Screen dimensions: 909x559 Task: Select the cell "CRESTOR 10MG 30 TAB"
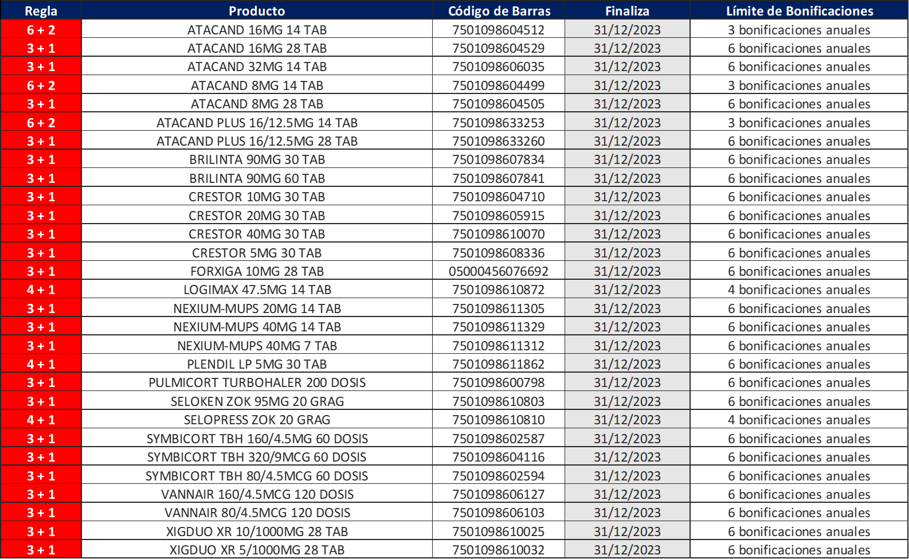click(x=257, y=197)
